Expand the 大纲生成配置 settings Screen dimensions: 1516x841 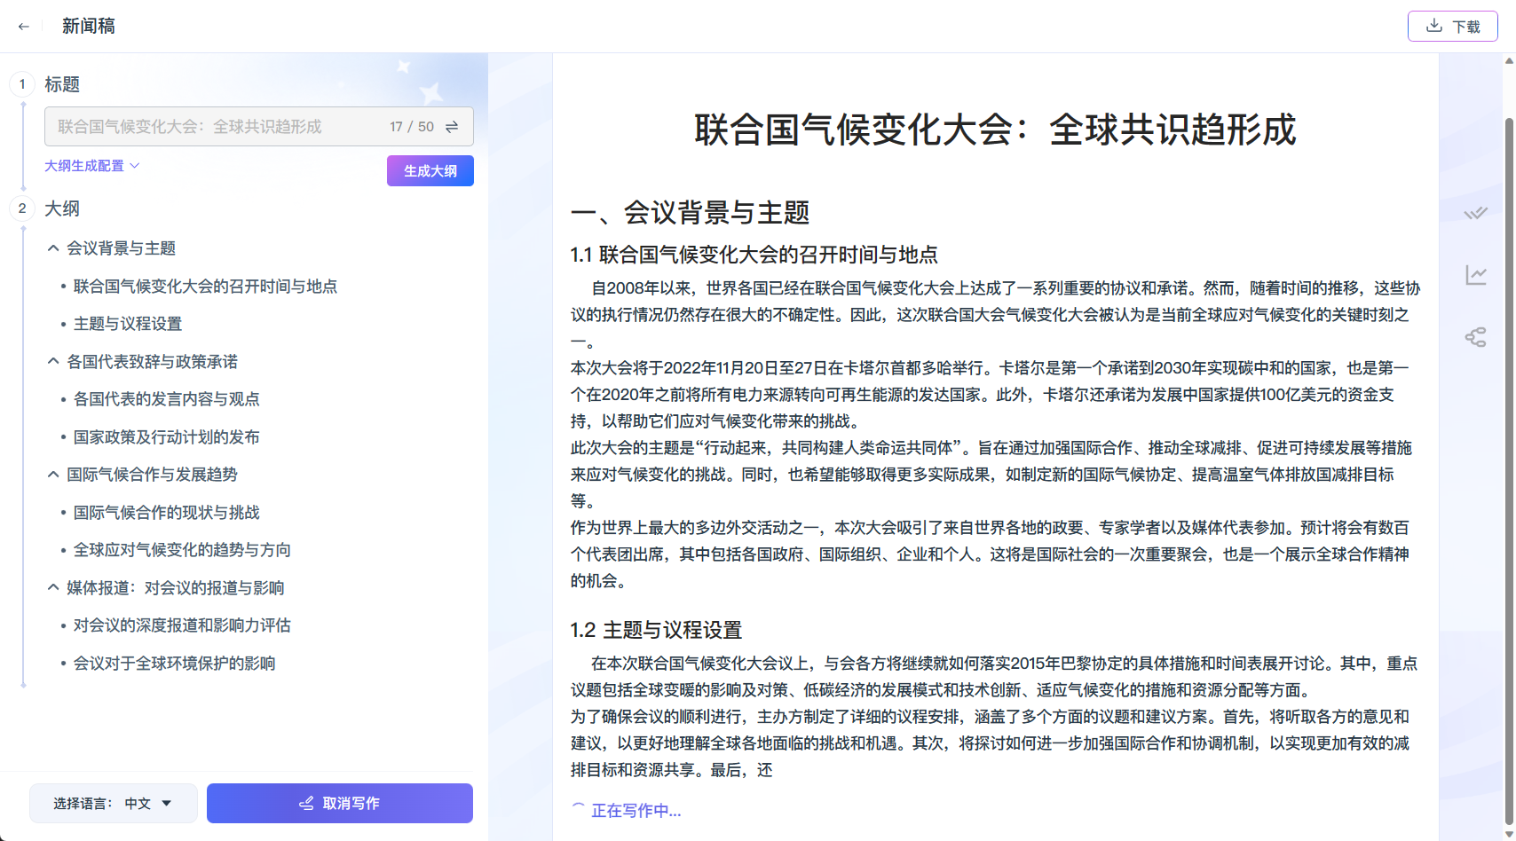coord(92,166)
